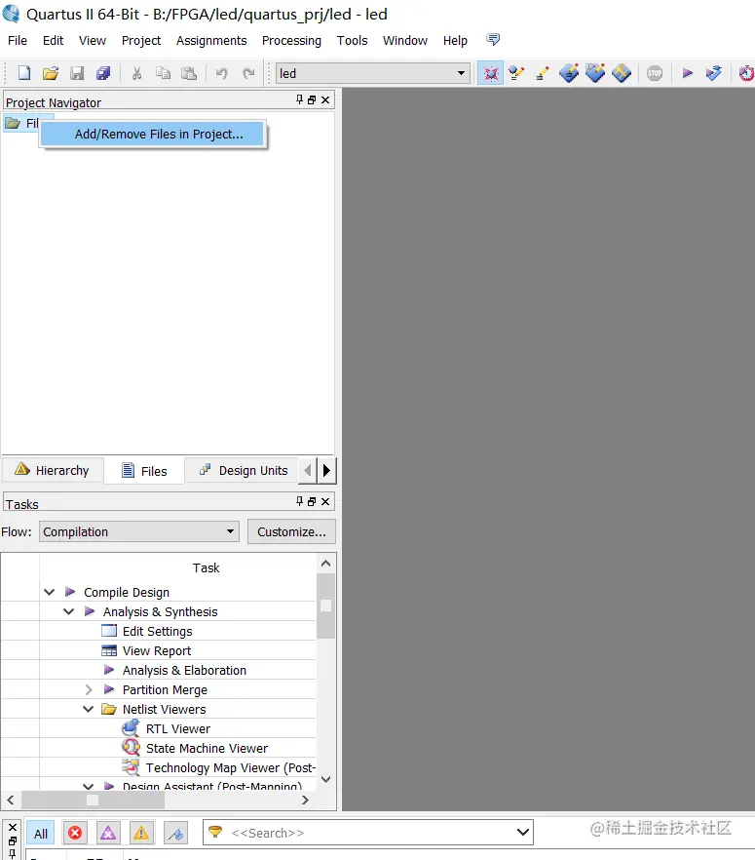Collapse the Analysis & Synthesis task group
Viewport: 755px width, 860px height.
tap(69, 611)
